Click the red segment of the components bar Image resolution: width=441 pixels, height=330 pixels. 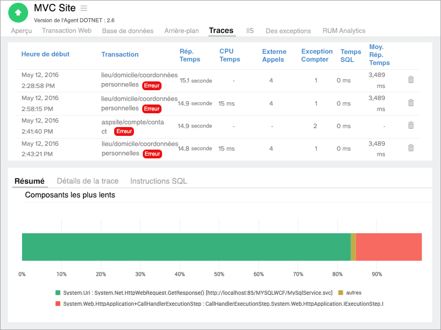point(389,247)
